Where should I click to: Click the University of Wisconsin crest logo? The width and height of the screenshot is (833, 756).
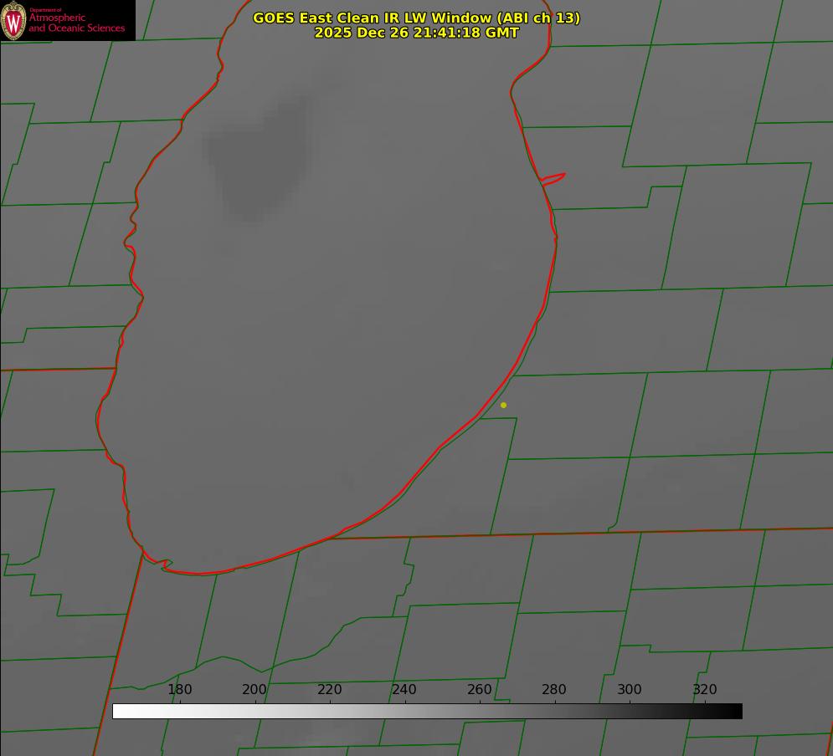pos(13,20)
